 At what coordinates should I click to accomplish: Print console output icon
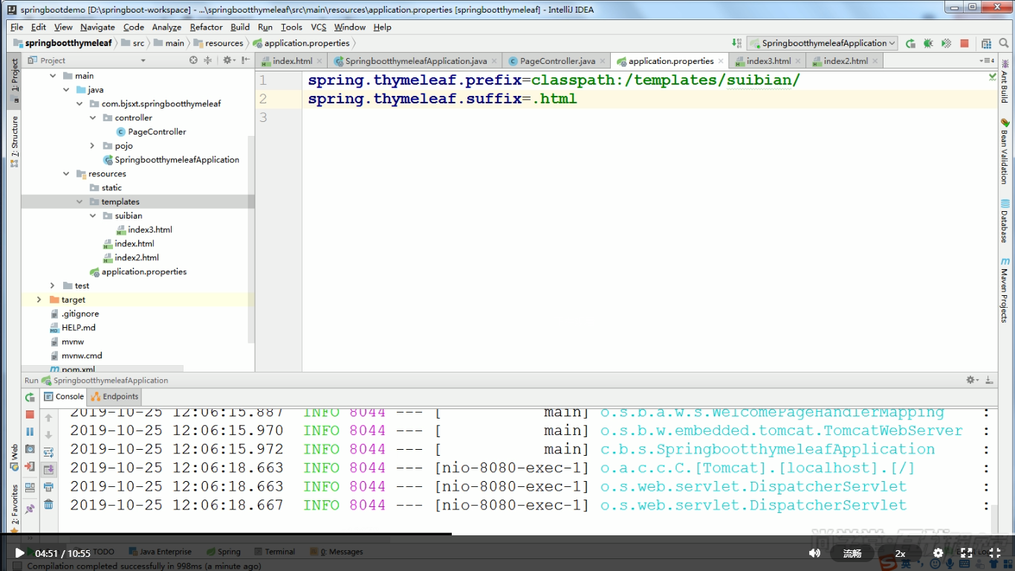click(48, 487)
